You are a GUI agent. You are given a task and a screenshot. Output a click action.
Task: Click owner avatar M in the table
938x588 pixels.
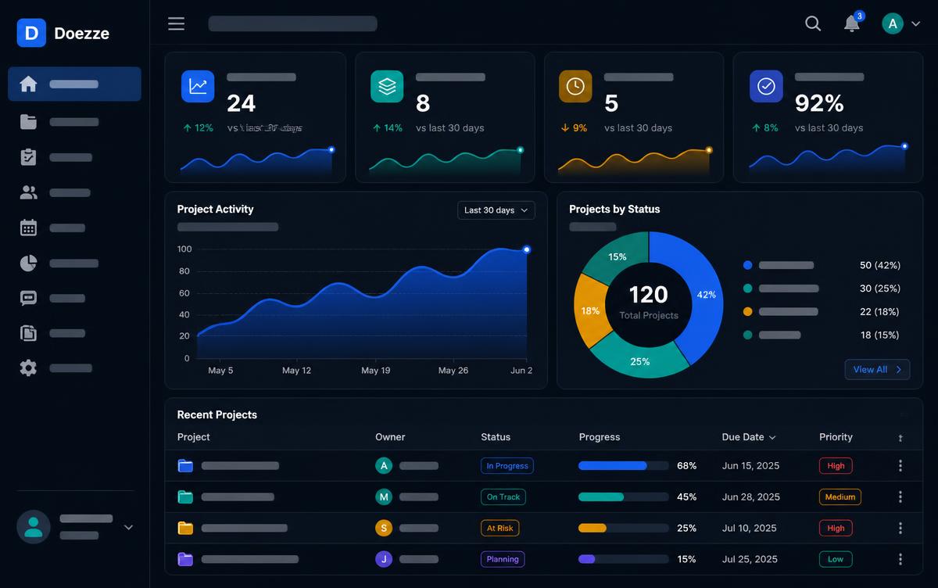(x=384, y=497)
